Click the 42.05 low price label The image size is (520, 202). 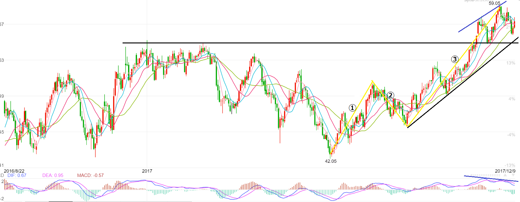[x=331, y=161]
